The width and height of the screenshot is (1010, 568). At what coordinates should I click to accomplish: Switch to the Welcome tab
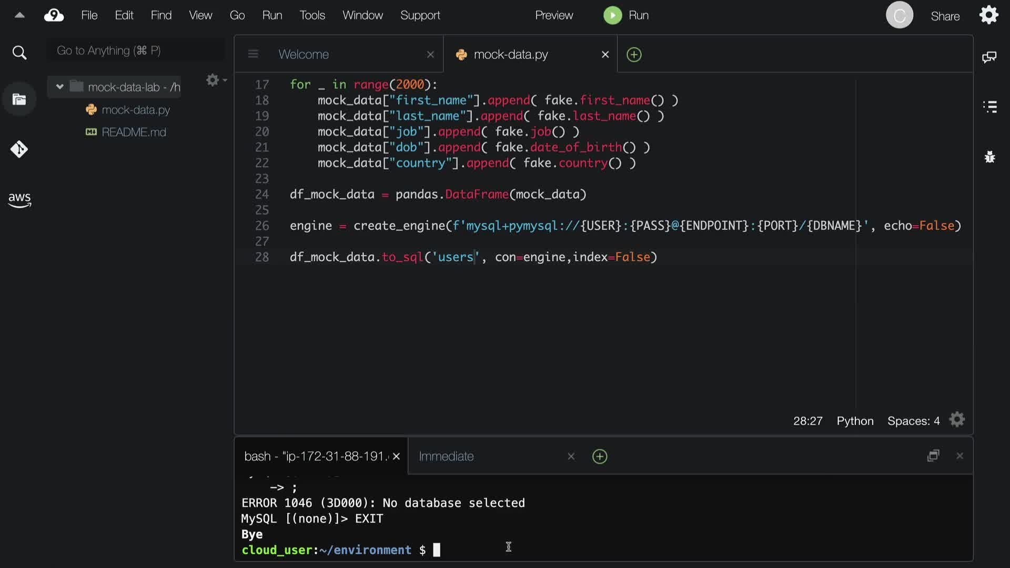304,54
